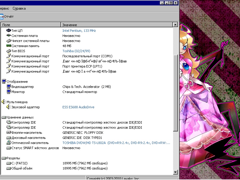Select the Стандартный монитор value
The image size is (240, 180).
coord(80,92)
